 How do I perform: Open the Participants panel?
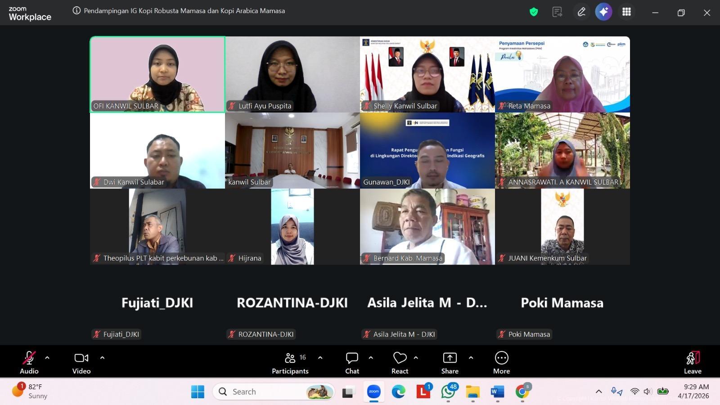pos(290,362)
